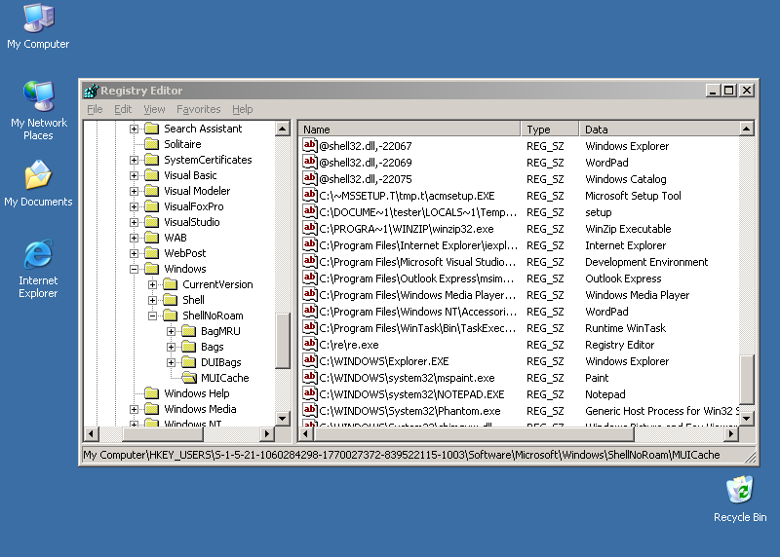Click the WebPost folder icon
The image size is (780, 557).
tap(152, 253)
